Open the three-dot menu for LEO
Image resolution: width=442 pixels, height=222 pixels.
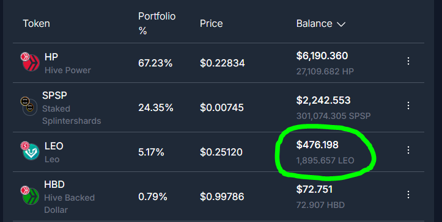point(408,150)
